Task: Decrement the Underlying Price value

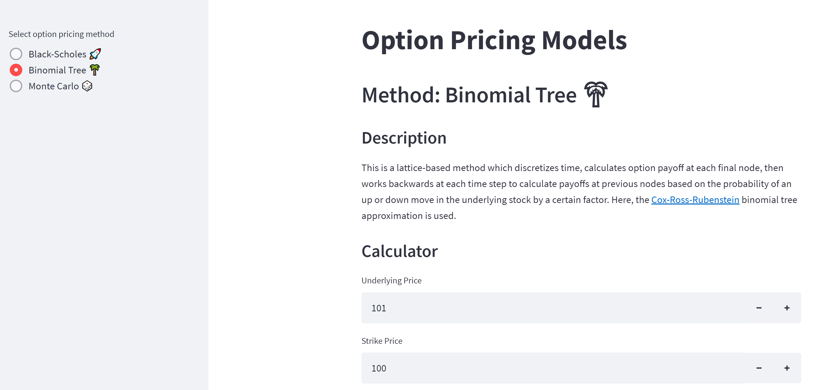Action: click(x=759, y=308)
